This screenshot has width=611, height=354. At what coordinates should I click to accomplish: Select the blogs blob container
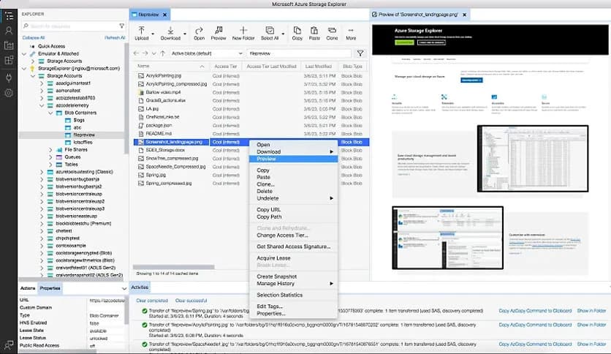click(x=79, y=121)
